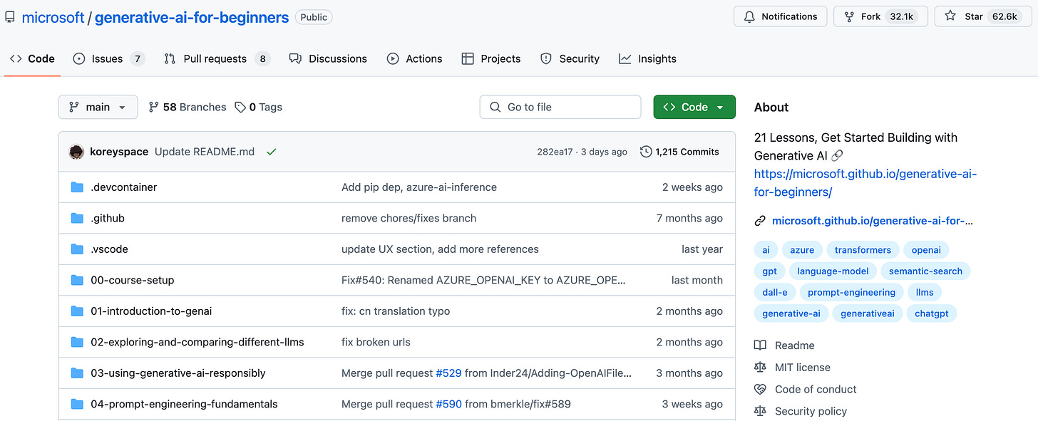Open 02-exploring-and-comparing-different-llms folder
This screenshot has width=1038, height=421.
coord(197,342)
